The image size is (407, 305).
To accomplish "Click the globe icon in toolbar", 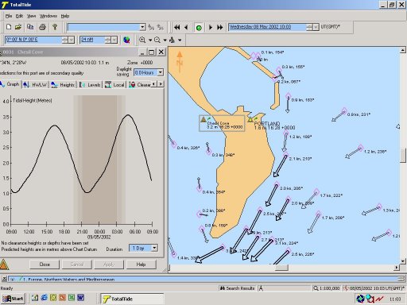I will click(x=126, y=40).
